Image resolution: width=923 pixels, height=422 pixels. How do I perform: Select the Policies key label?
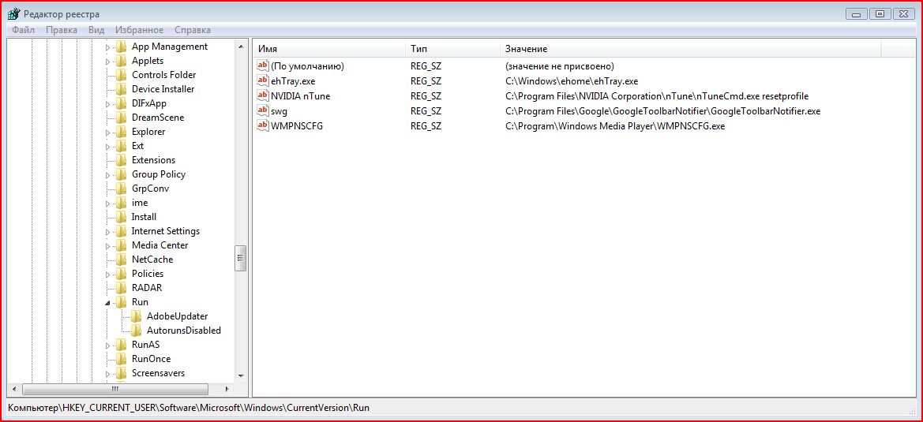pos(147,273)
